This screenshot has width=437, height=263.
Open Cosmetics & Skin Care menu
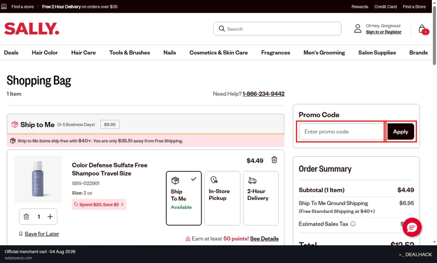pyautogui.click(x=218, y=53)
